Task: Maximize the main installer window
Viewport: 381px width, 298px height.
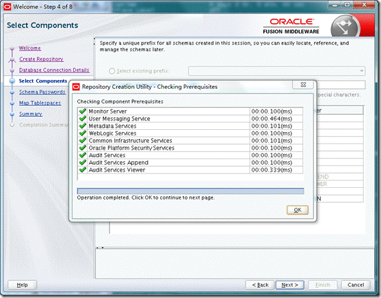Action: tap(347, 5)
